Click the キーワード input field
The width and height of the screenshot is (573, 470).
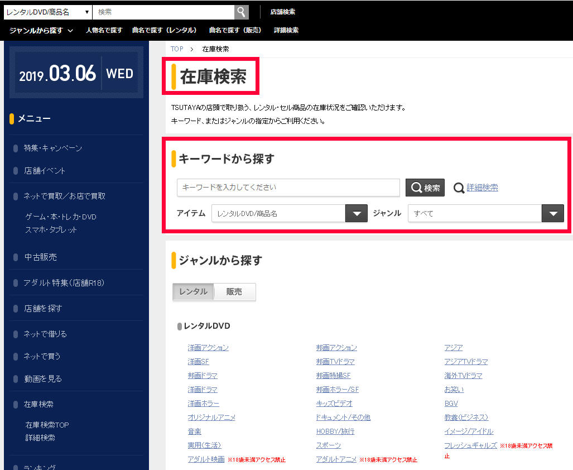288,188
